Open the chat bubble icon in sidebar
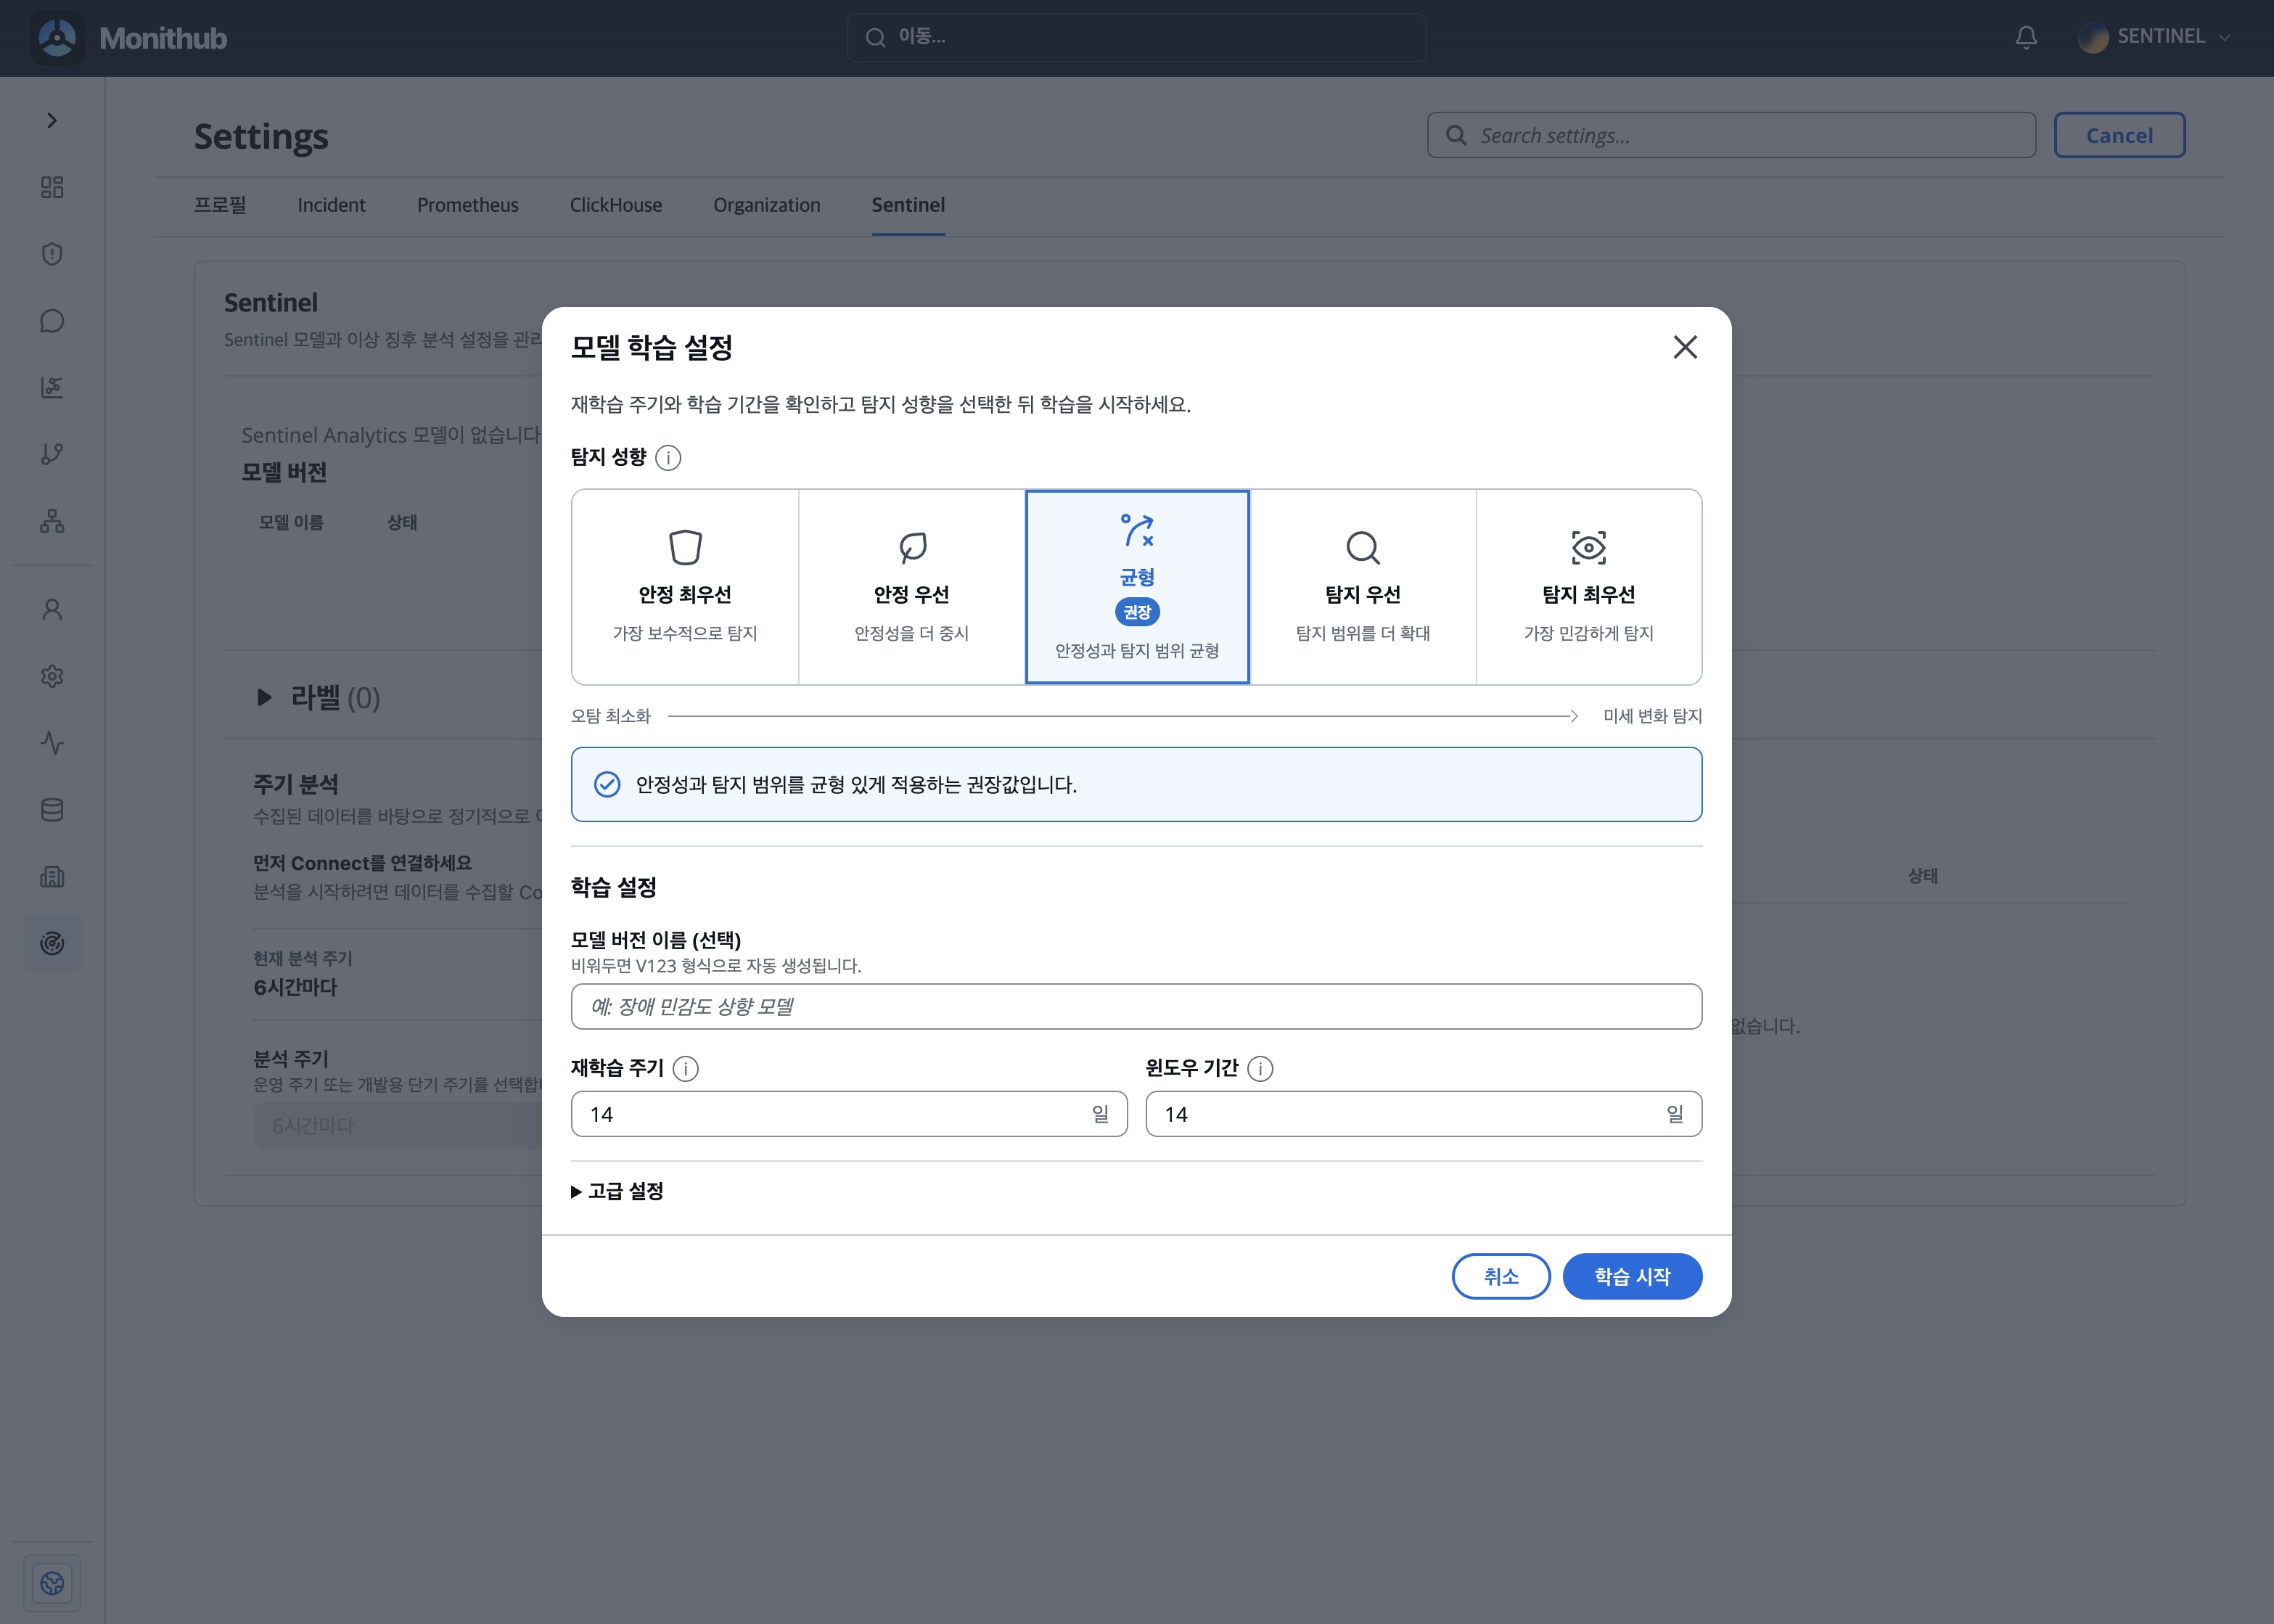The image size is (2274, 1624). (52, 321)
